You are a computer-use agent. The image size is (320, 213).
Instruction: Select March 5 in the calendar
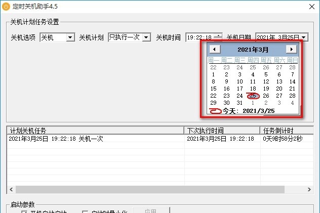266,74
